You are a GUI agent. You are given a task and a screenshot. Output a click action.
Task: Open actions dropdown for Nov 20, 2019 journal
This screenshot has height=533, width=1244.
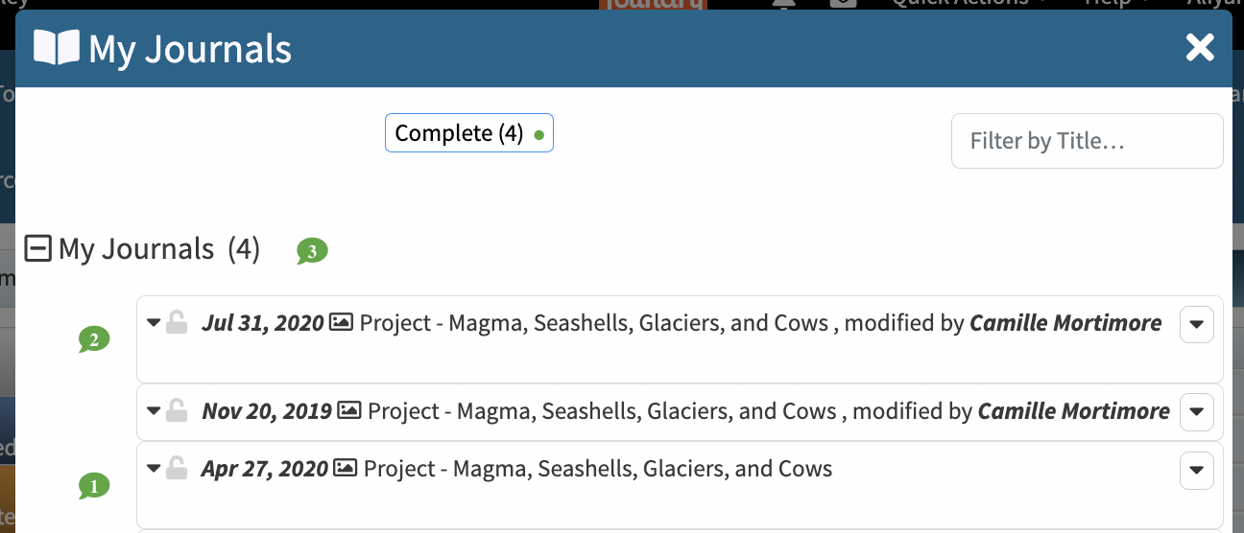[1196, 412]
